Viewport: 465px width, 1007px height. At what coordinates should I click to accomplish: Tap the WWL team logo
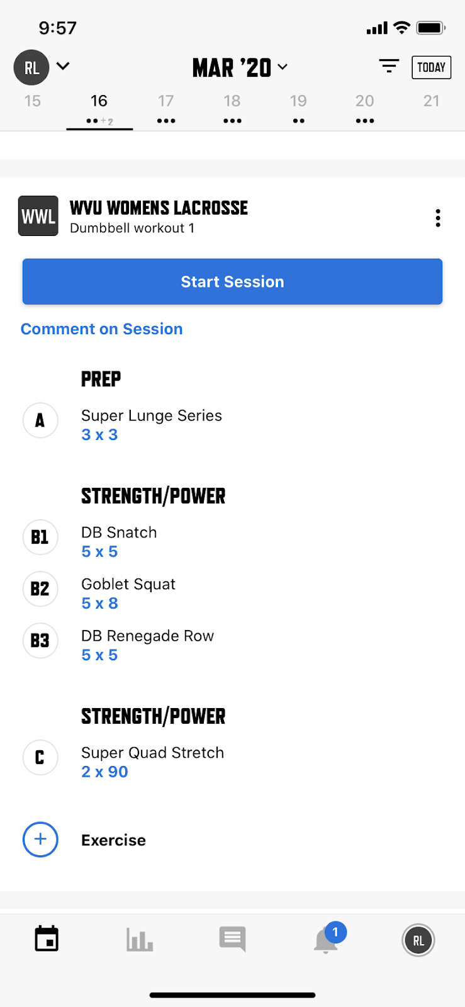pos(38,216)
